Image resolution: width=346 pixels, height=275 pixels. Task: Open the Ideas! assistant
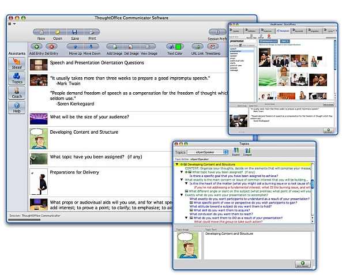point(17,64)
